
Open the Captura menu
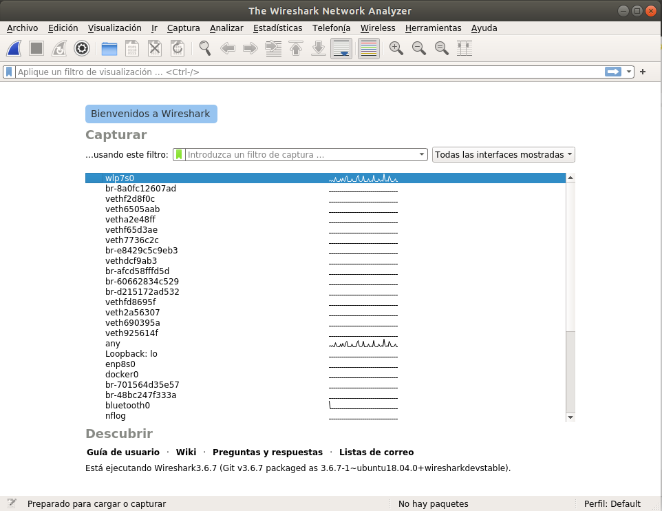tap(183, 28)
